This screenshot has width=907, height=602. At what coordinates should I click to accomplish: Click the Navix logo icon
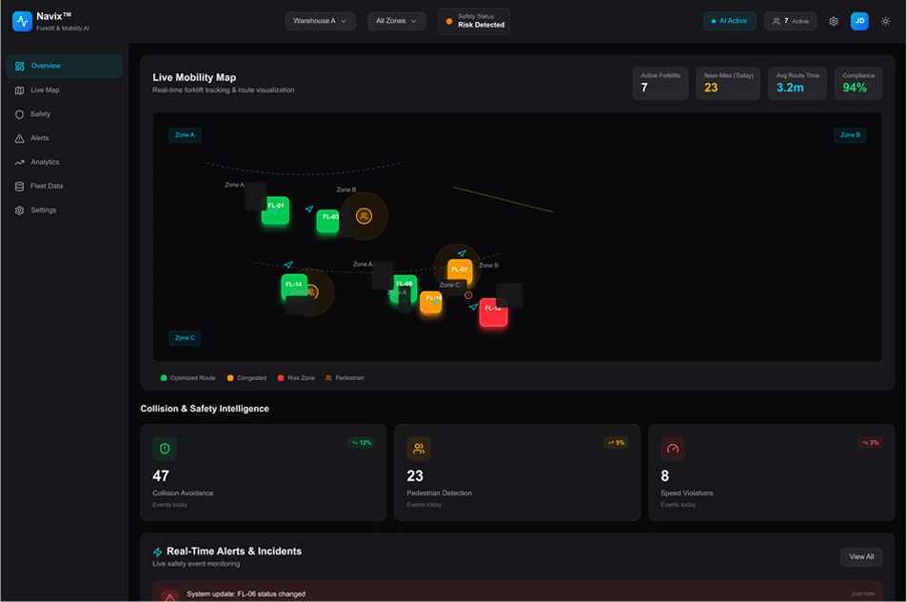click(22, 22)
